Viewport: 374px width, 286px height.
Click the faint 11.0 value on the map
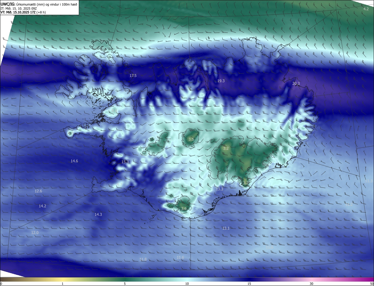click(x=269, y=247)
